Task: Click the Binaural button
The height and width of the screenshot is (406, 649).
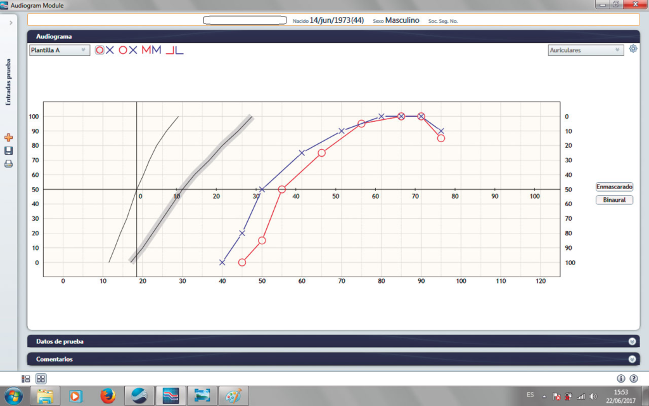Action: [614, 200]
